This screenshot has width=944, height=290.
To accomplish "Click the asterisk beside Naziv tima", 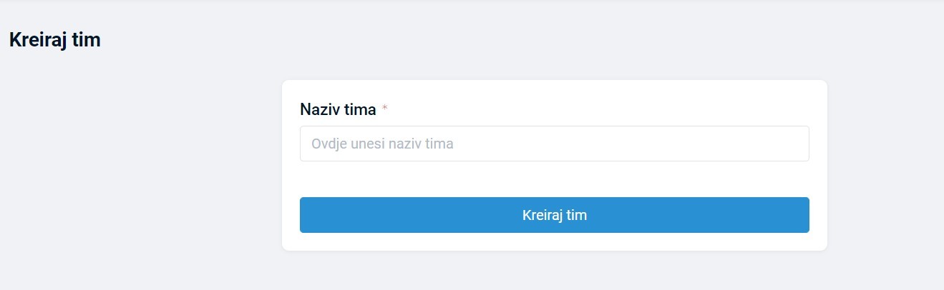I will tap(385, 109).
